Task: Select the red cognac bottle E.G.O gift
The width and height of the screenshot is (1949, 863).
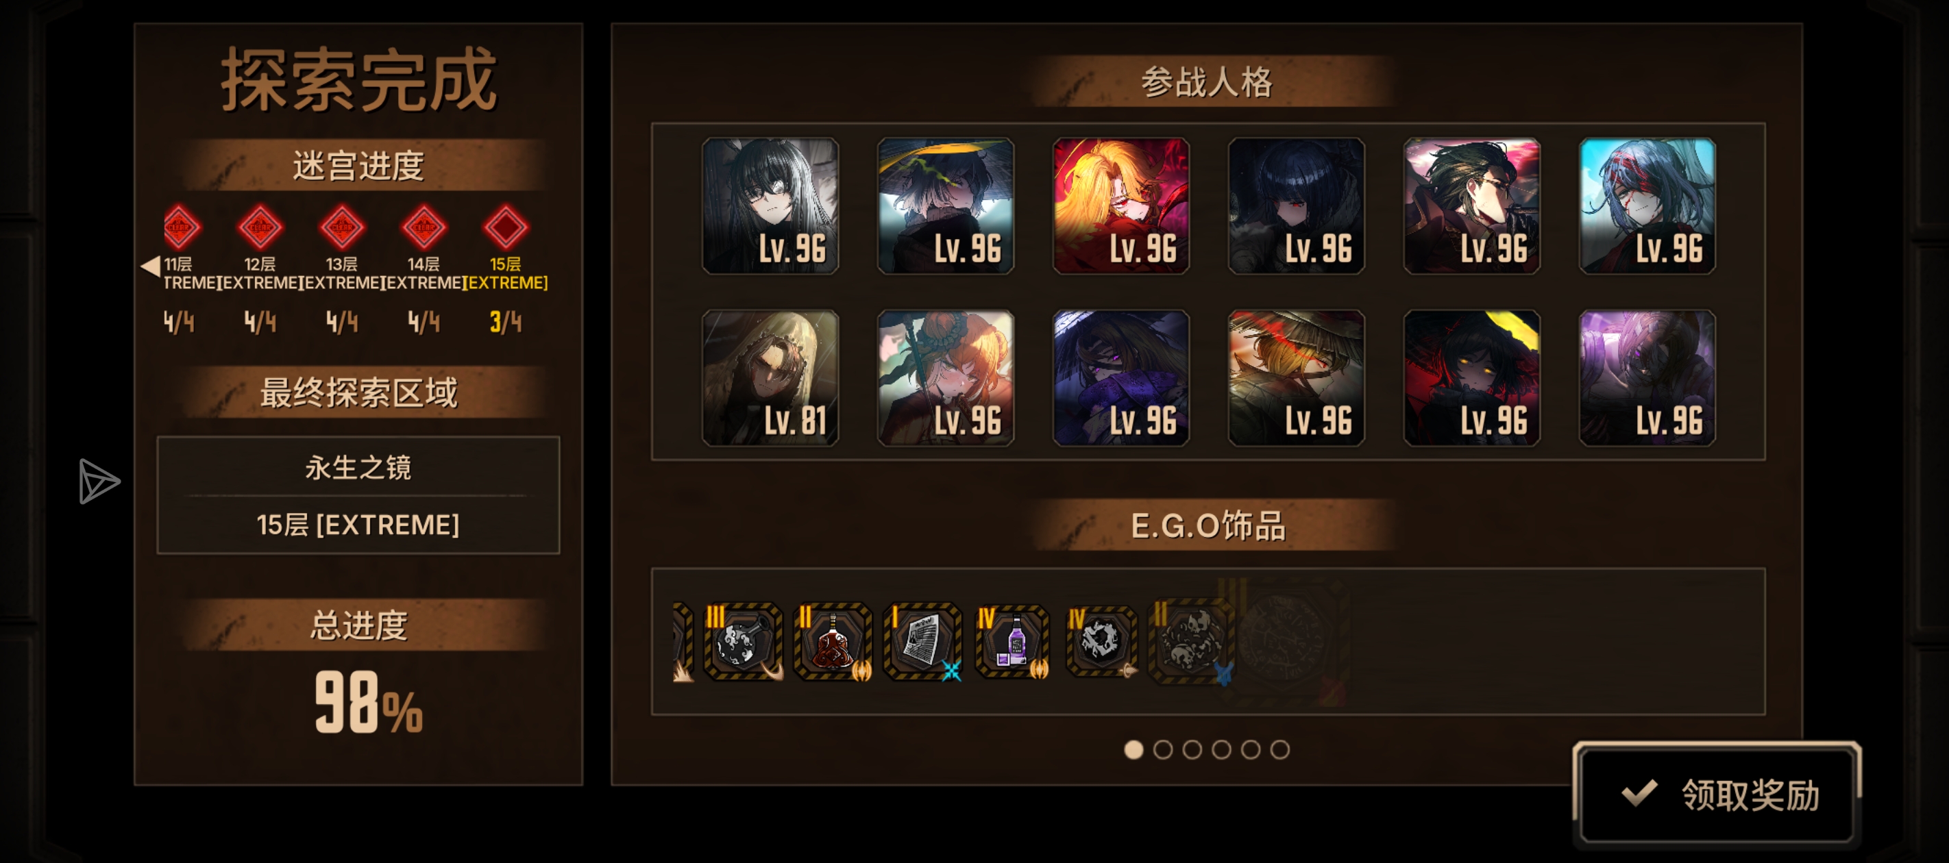Action: pyautogui.click(x=833, y=641)
